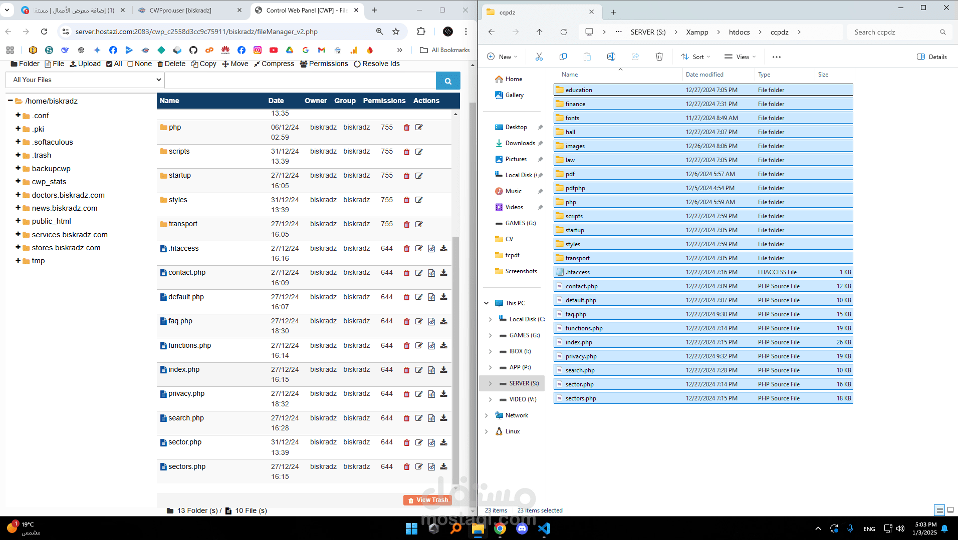Click the edit icon for index.php row
The width and height of the screenshot is (958, 540).
[419, 370]
